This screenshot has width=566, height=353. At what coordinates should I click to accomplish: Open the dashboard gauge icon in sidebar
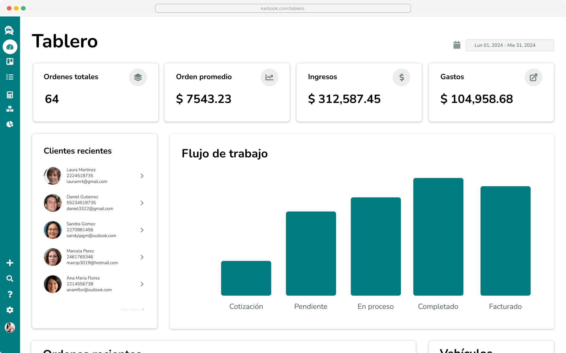[x=10, y=47]
